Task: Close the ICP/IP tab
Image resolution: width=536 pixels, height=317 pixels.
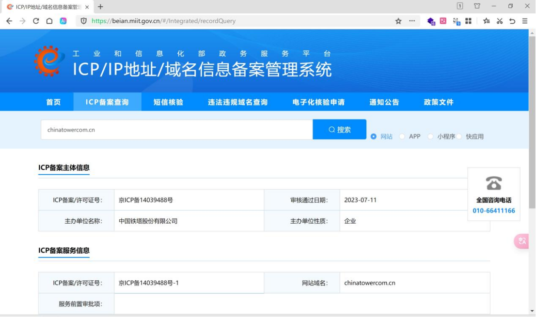Action: (87, 7)
